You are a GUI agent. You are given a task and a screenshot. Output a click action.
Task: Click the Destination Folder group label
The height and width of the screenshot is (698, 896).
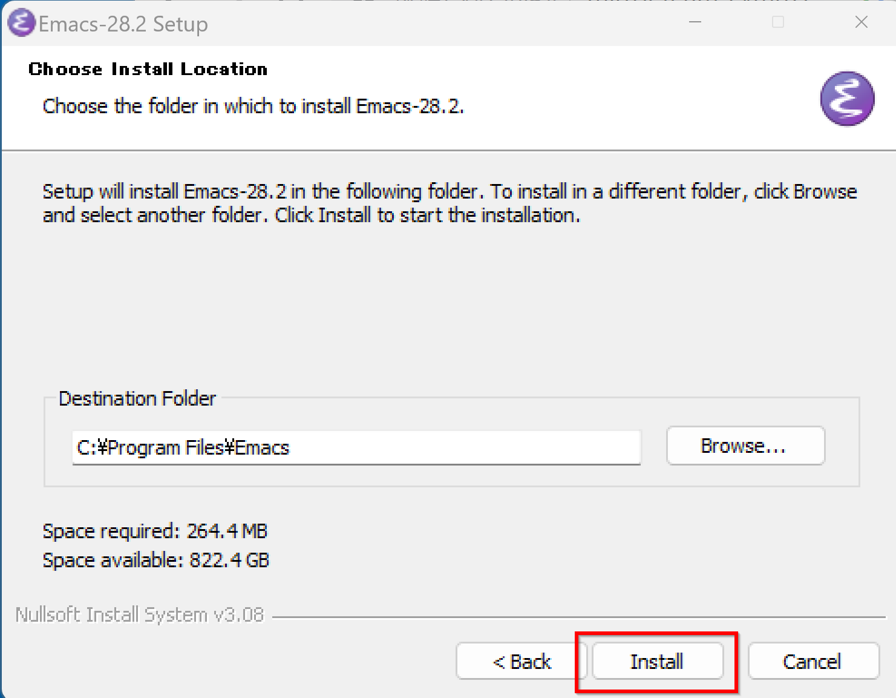(137, 398)
